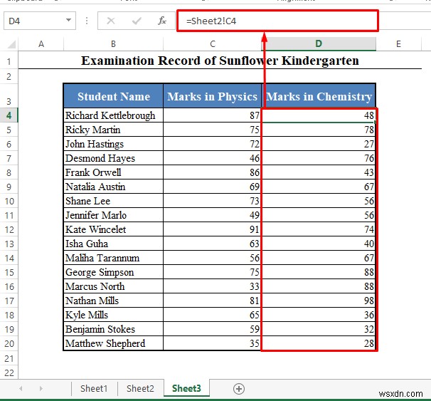Screen dimensions: 431x401
Task: Select the cell 'Isha Guha'
Action: (x=113, y=244)
